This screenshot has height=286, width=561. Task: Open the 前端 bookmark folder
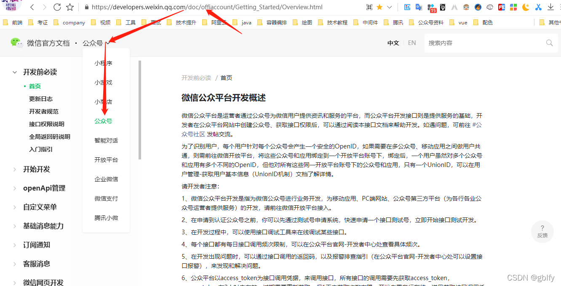pyautogui.click(x=12, y=23)
